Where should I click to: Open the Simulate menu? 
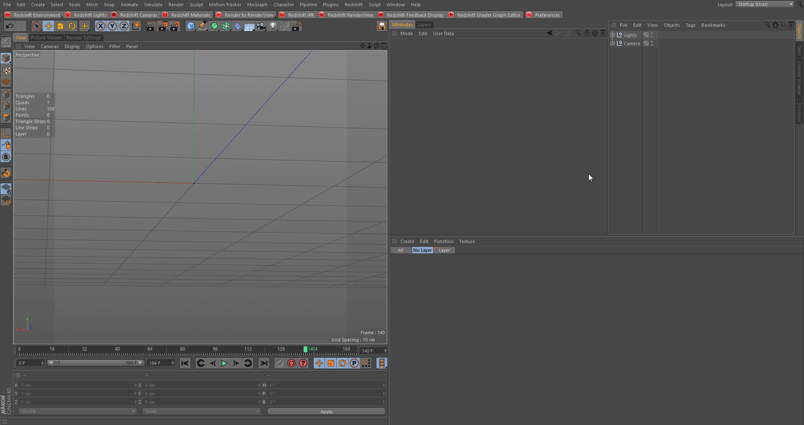(153, 5)
